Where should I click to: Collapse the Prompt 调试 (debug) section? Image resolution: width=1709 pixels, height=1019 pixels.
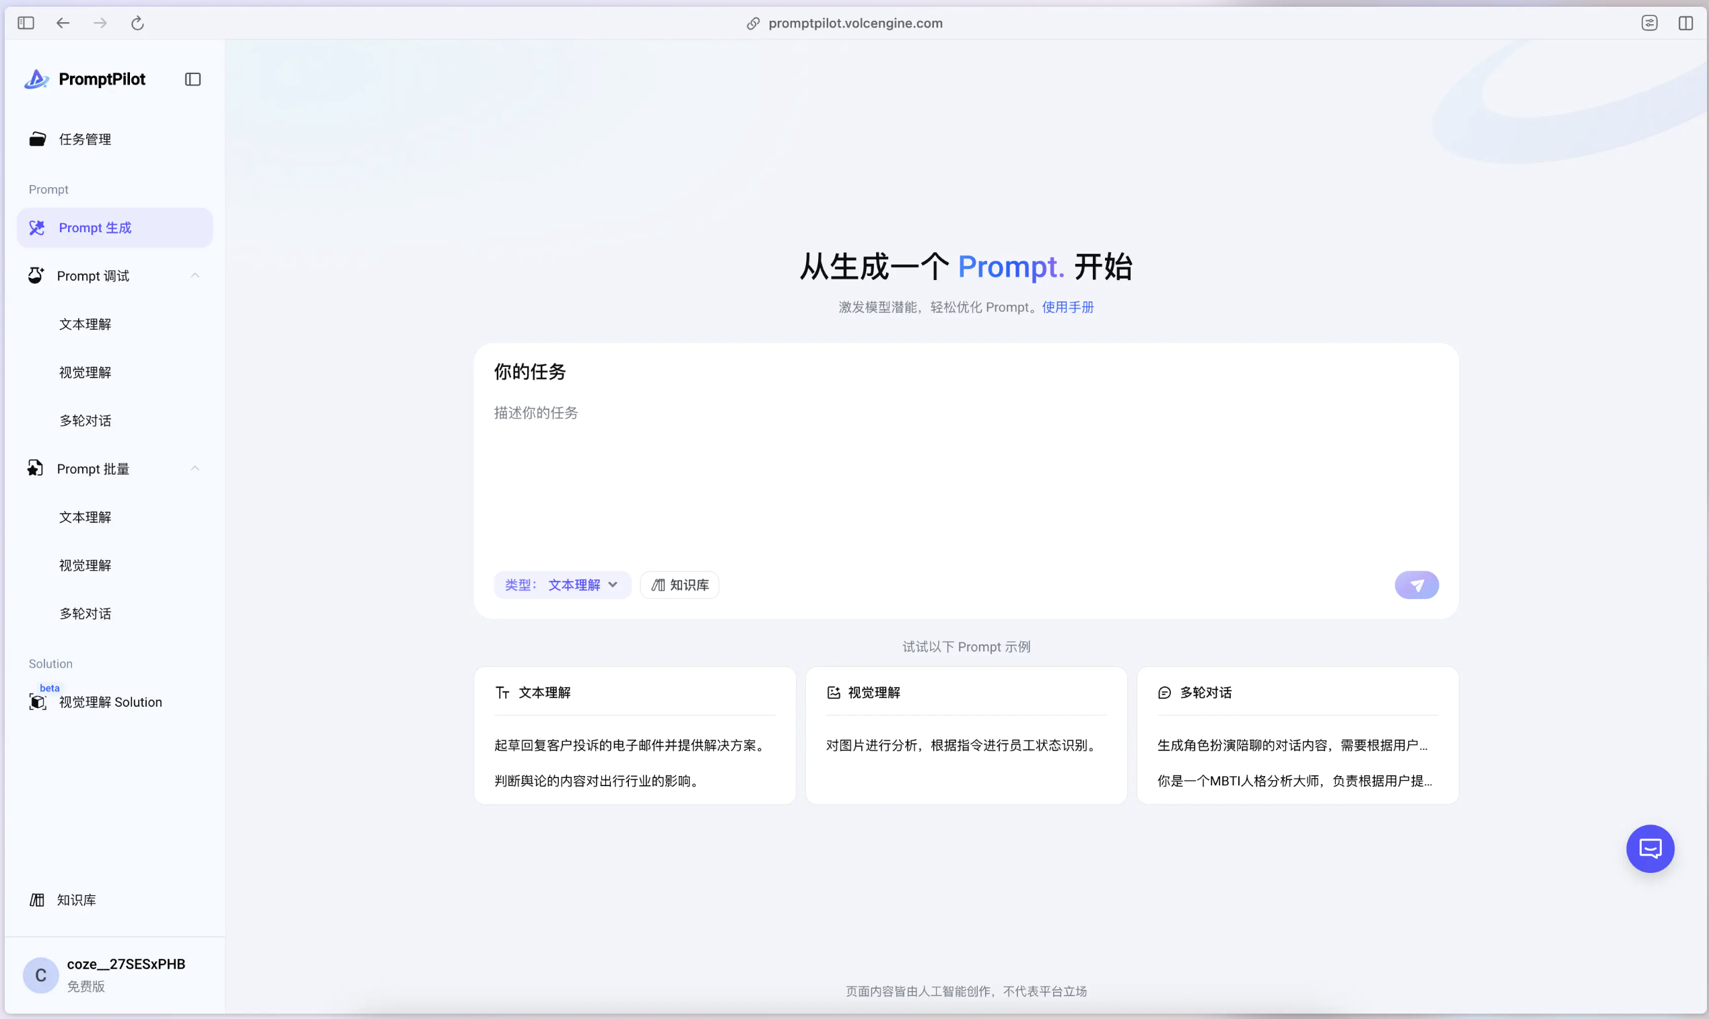pos(195,275)
